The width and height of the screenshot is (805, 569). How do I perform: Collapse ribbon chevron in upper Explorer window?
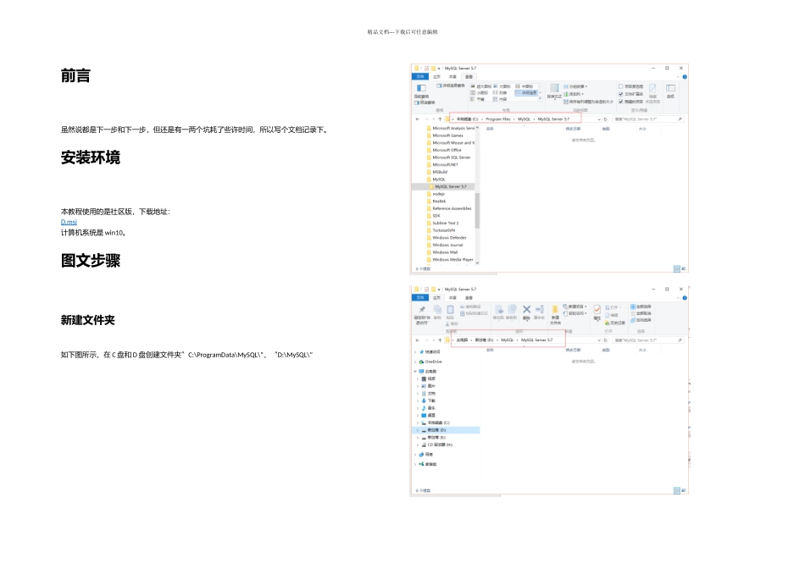[678, 77]
